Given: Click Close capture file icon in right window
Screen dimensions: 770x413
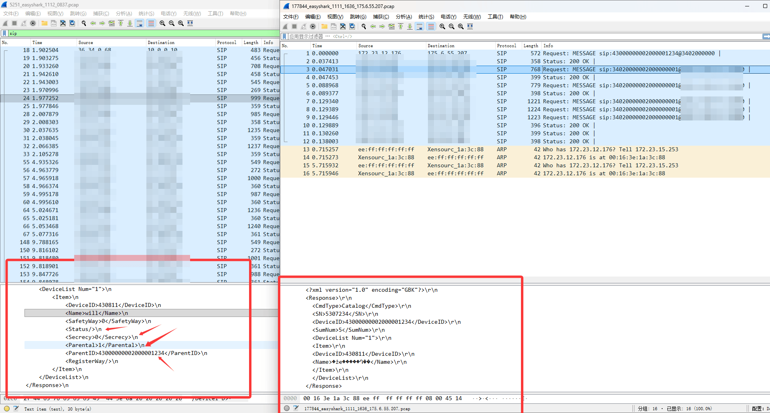Looking at the screenshot, I should [x=343, y=26].
